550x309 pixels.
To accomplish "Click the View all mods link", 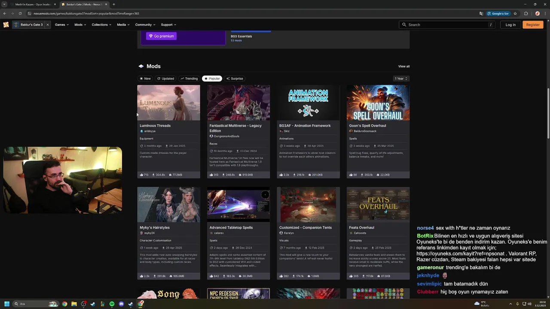I will tap(404, 66).
